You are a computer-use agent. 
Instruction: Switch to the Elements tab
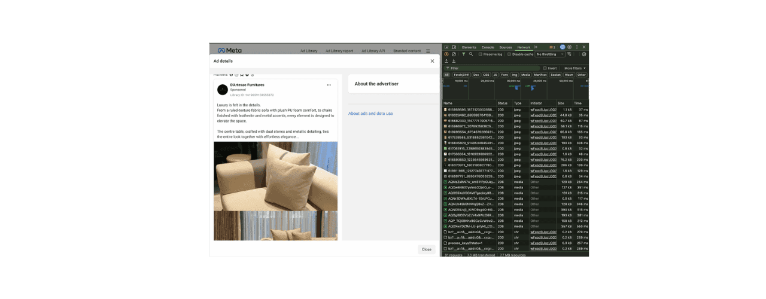pyautogui.click(x=469, y=47)
